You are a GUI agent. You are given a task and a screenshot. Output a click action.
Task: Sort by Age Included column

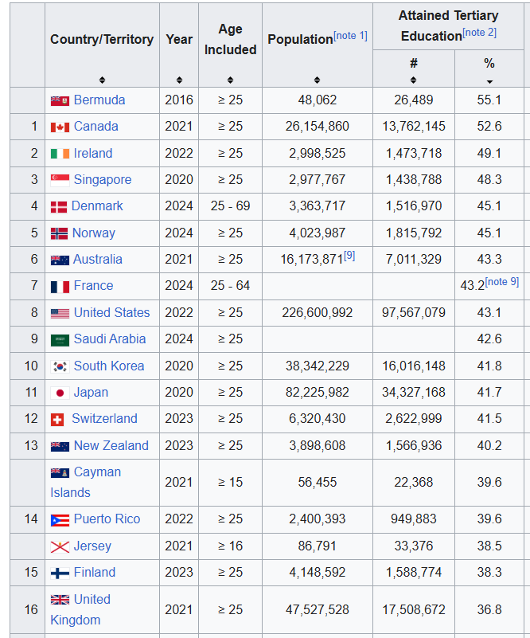(x=230, y=80)
